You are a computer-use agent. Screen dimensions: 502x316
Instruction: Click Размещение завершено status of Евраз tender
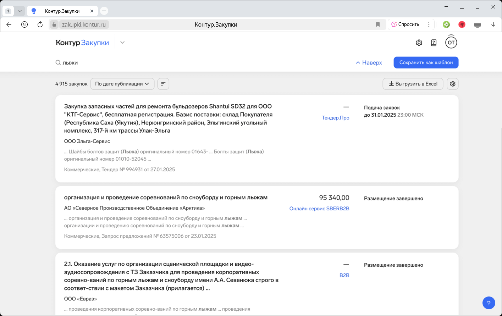click(x=393, y=265)
